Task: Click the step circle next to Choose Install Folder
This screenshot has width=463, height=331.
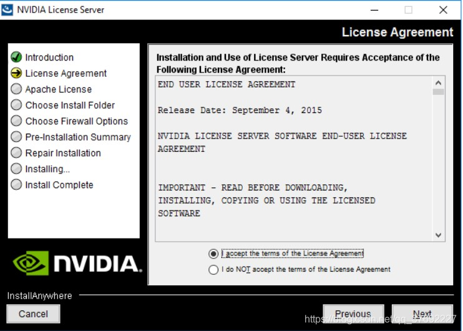Action: click(x=16, y=105)
